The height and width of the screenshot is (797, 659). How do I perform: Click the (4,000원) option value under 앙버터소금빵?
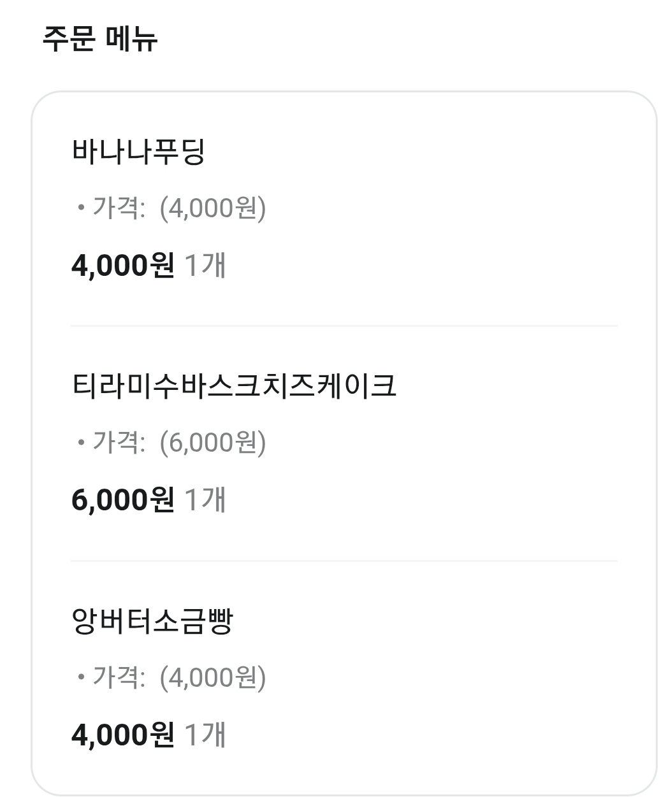212,678
